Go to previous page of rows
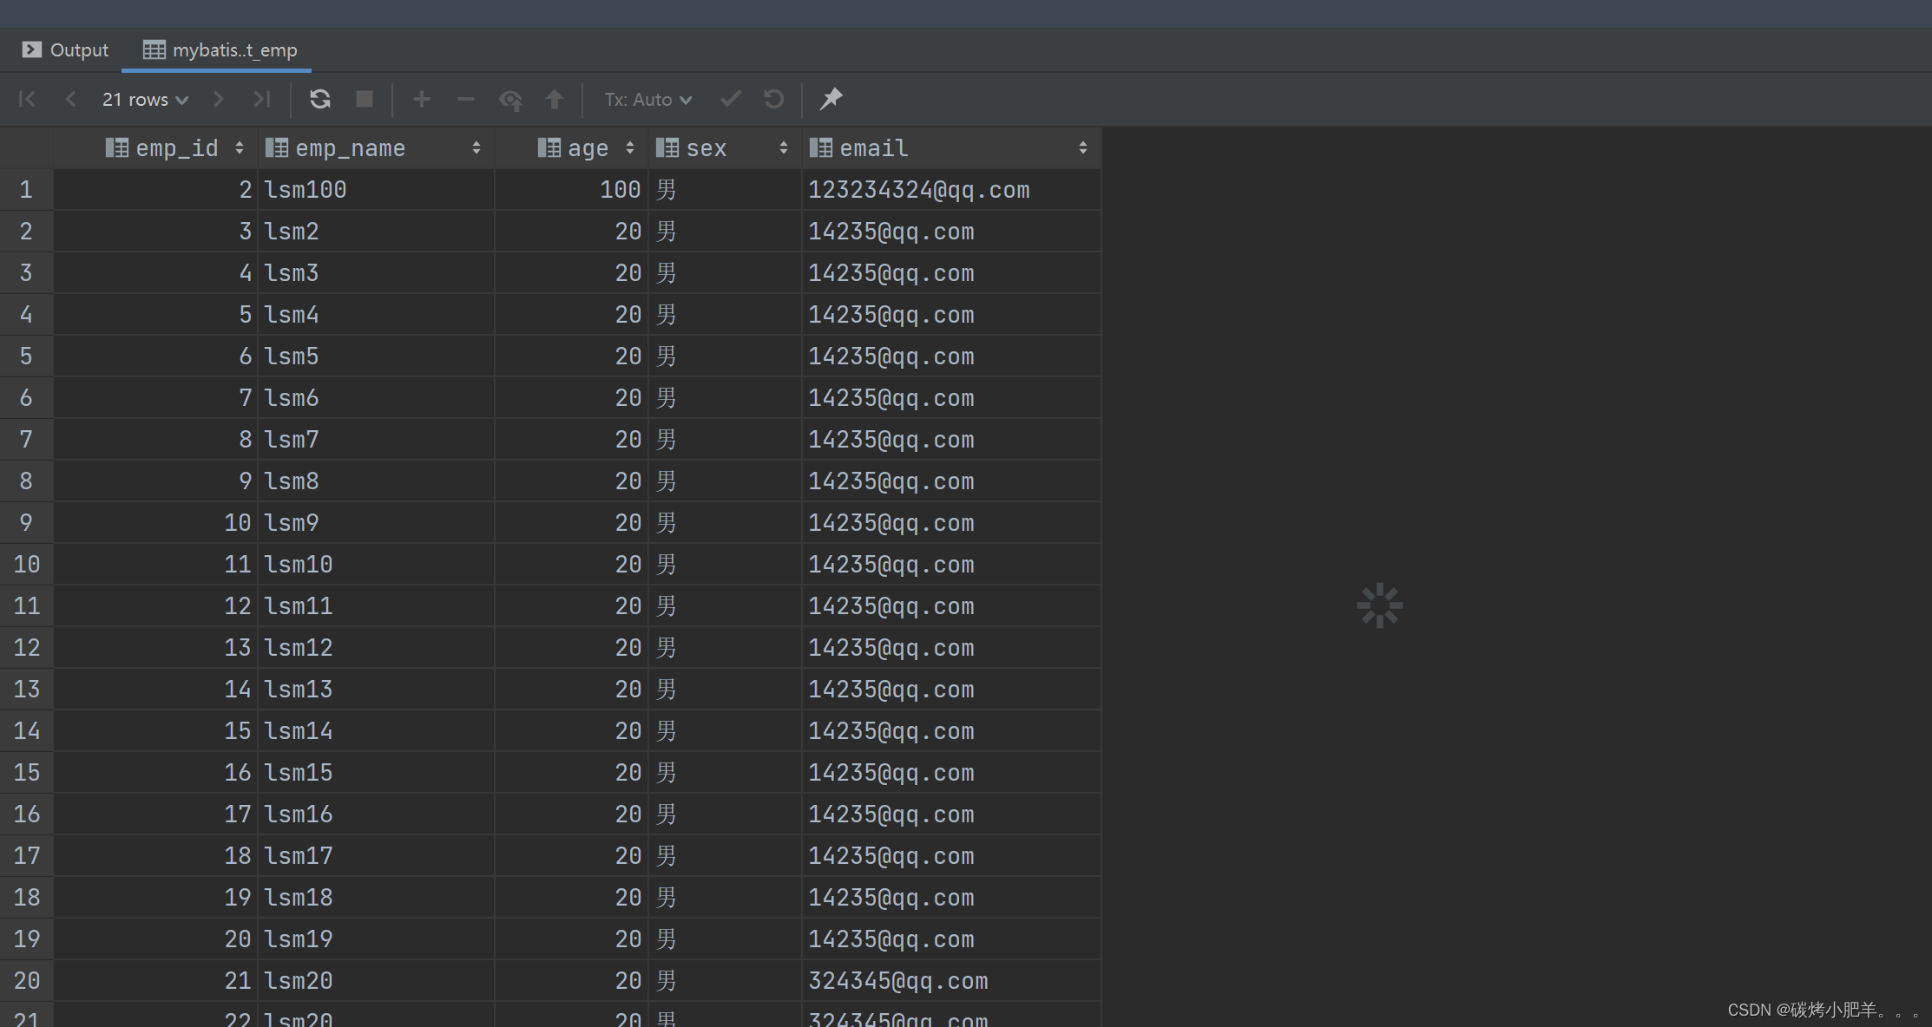Screen dimensions: 1932x1027 (x=71, y=99)
